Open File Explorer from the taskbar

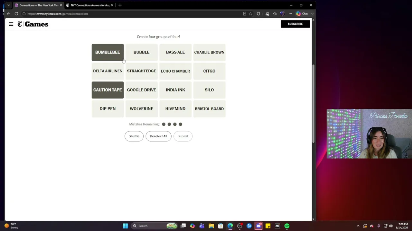pyautogui.click(x=211, y=226)
